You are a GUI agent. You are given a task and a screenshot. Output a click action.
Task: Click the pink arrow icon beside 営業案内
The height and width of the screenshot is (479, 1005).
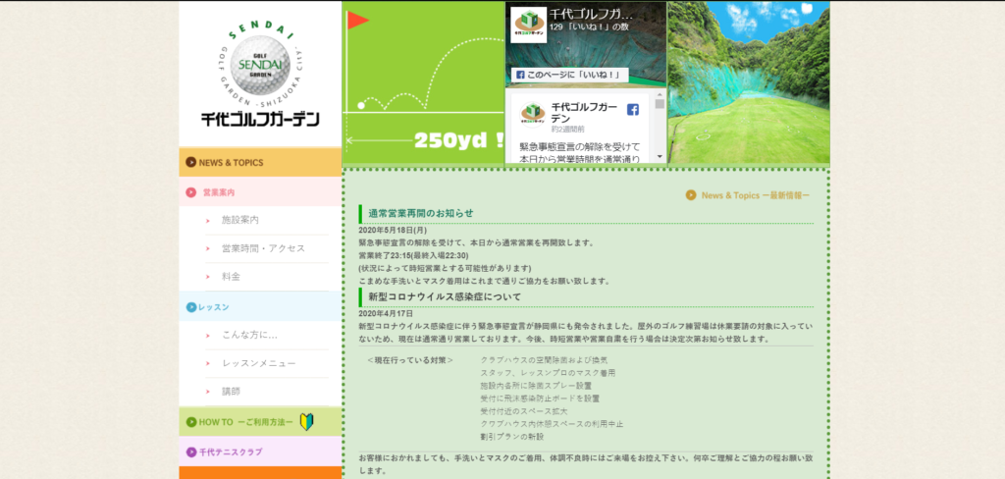tap(190, 192)
